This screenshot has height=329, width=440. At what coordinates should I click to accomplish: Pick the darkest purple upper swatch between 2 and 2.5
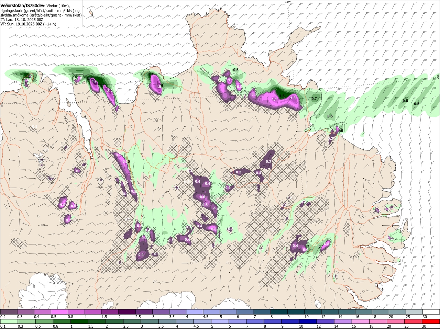tap(127, 311)
